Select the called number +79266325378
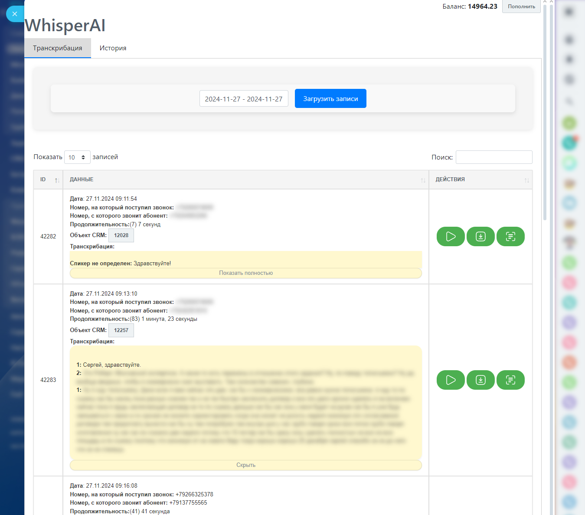Image resolution: width=585 pixels, height=515 pixels. 194,495
